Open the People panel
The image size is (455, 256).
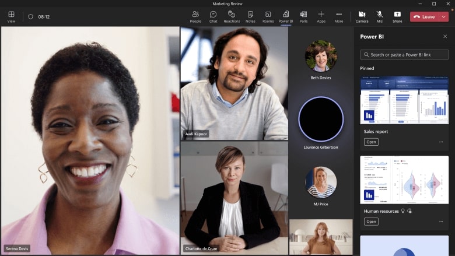(x=195, y=16)
